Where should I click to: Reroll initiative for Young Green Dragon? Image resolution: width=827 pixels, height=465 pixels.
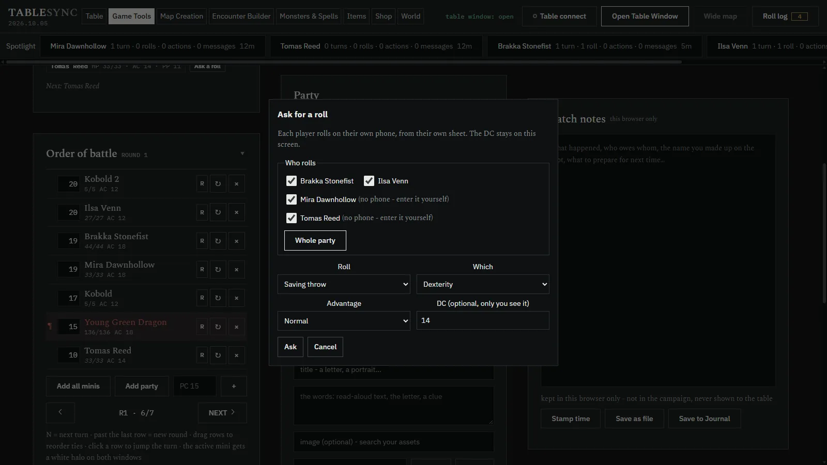click(218, 327)
